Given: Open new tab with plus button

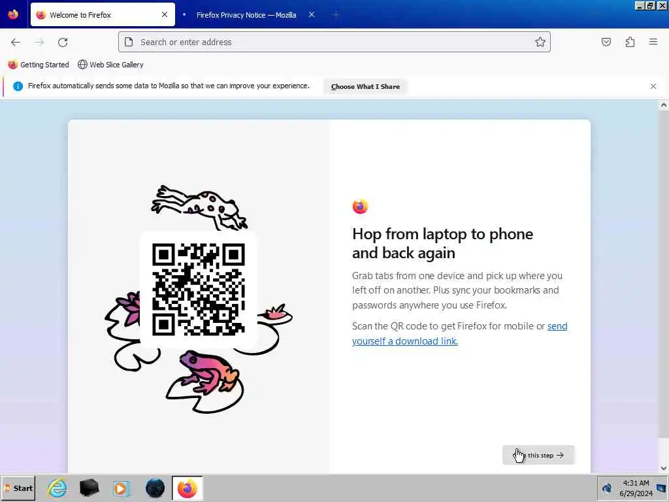Looking at the screenshot, I should coord(336,15).
